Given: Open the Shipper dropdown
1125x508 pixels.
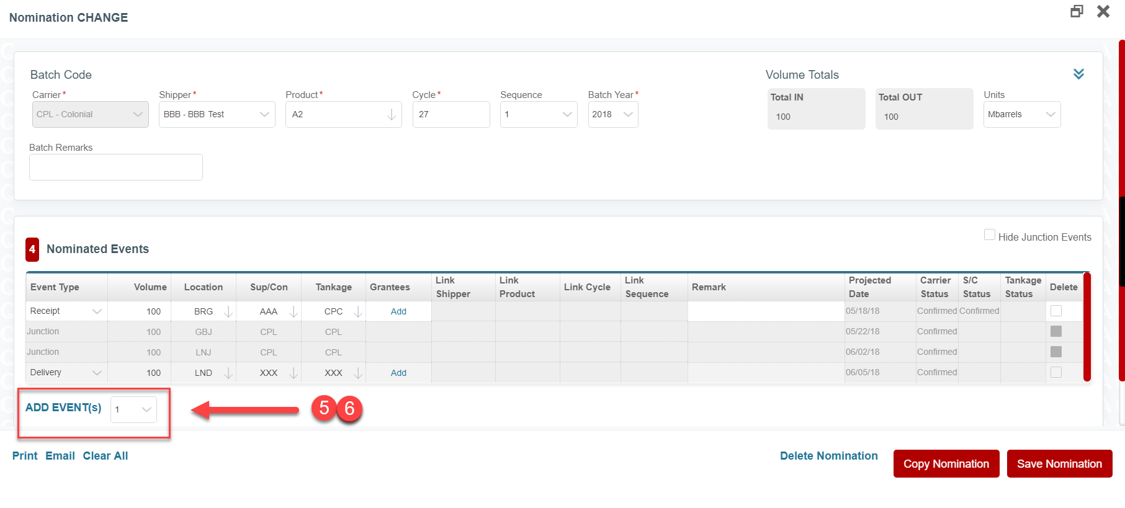Looking at the screenshot, I should click(217, 115).
